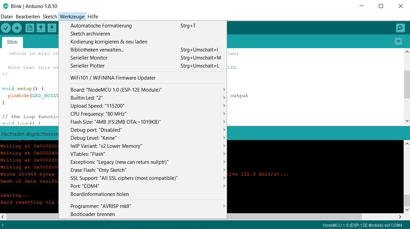
Task: Click the New sketch file icon
Action: coord(30,28)
